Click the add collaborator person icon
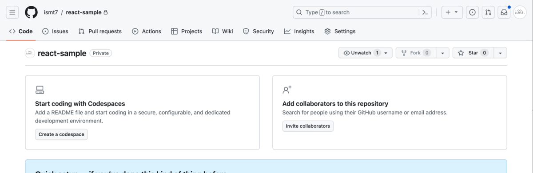The image size is (533, 173). [287, 90]
